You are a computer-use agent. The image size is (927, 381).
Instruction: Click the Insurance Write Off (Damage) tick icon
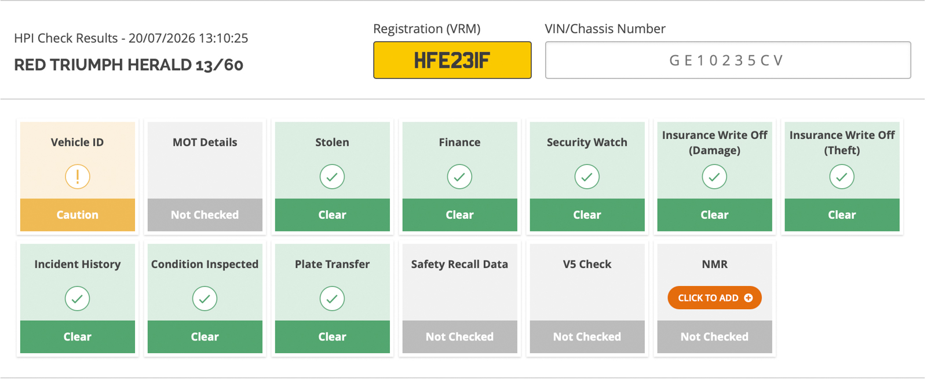[714, 177]
